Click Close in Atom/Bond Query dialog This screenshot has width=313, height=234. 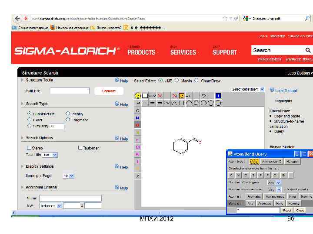point(300,210)
